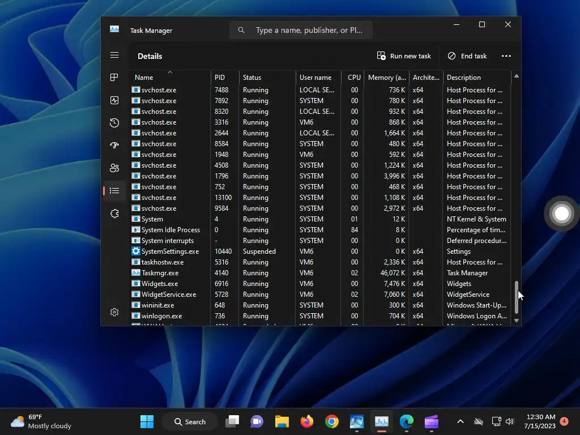Select the Details page icon
This screenshot has width=580, height=435.
tap(114, 190)
